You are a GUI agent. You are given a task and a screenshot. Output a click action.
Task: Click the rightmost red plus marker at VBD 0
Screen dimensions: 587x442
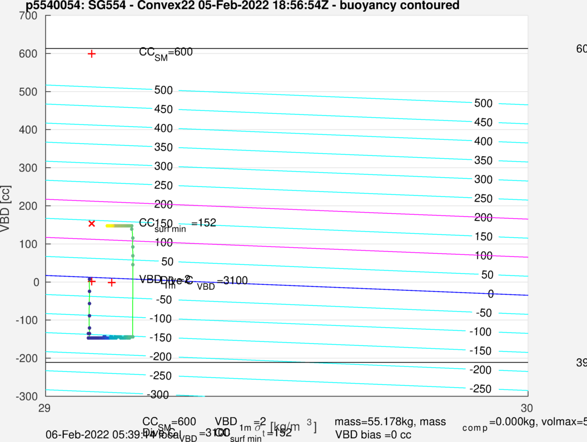(112, 283)
